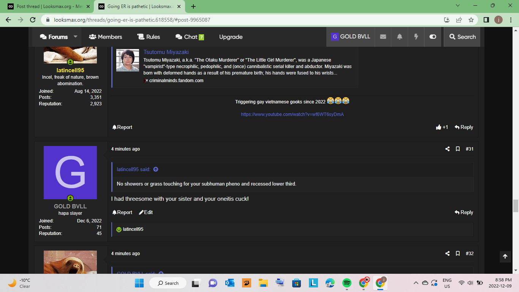519x292 pixels.
Task: Open GOLD BVLL username profile in post
Action: coord(70,206)
